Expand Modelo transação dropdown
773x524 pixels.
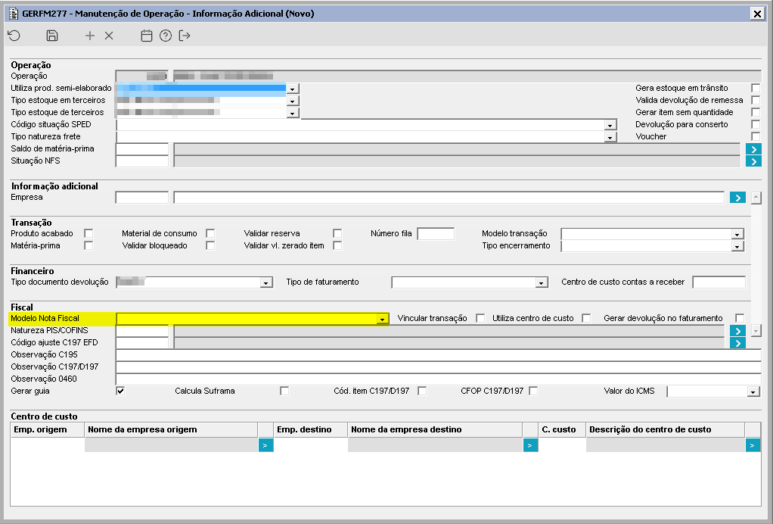[x=737, y=235]
